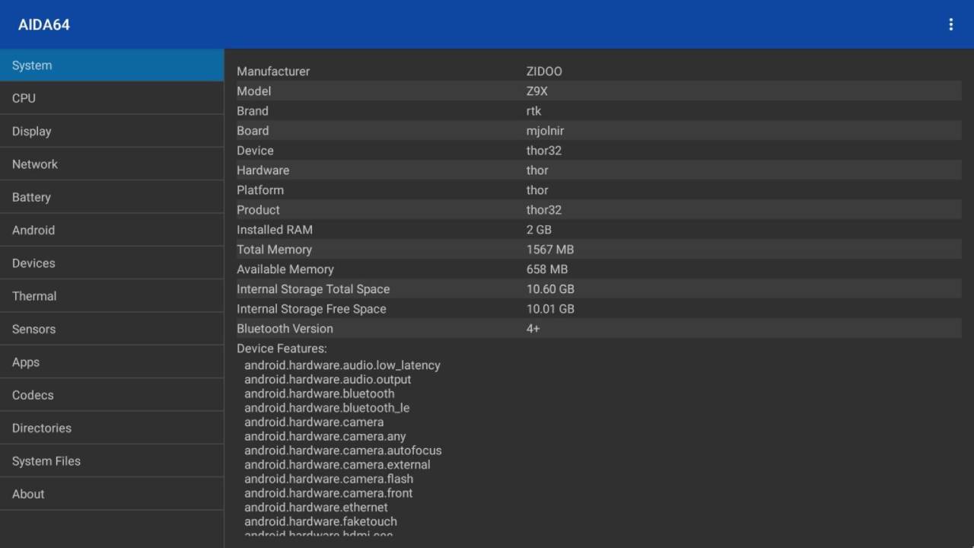Show the Android information page
974x548 pixels.
pyautogui.click(x=112, y=230)
